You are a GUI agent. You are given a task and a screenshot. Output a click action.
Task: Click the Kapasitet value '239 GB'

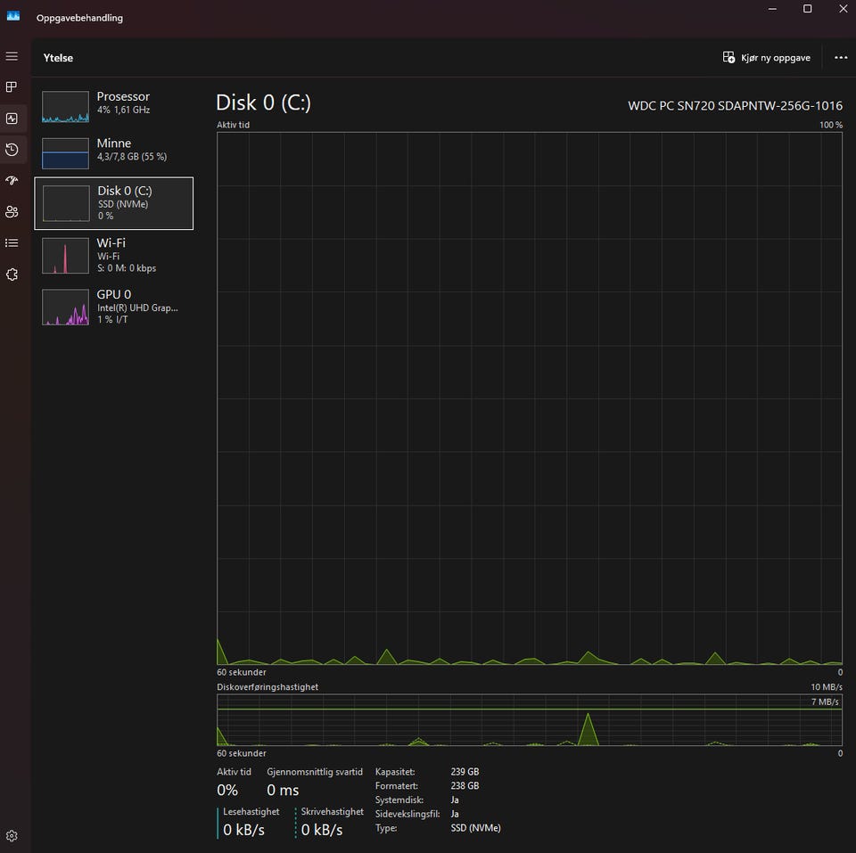click(465, 772)
